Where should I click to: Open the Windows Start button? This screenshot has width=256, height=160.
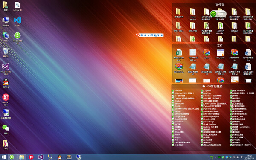[x=3, y=157]
